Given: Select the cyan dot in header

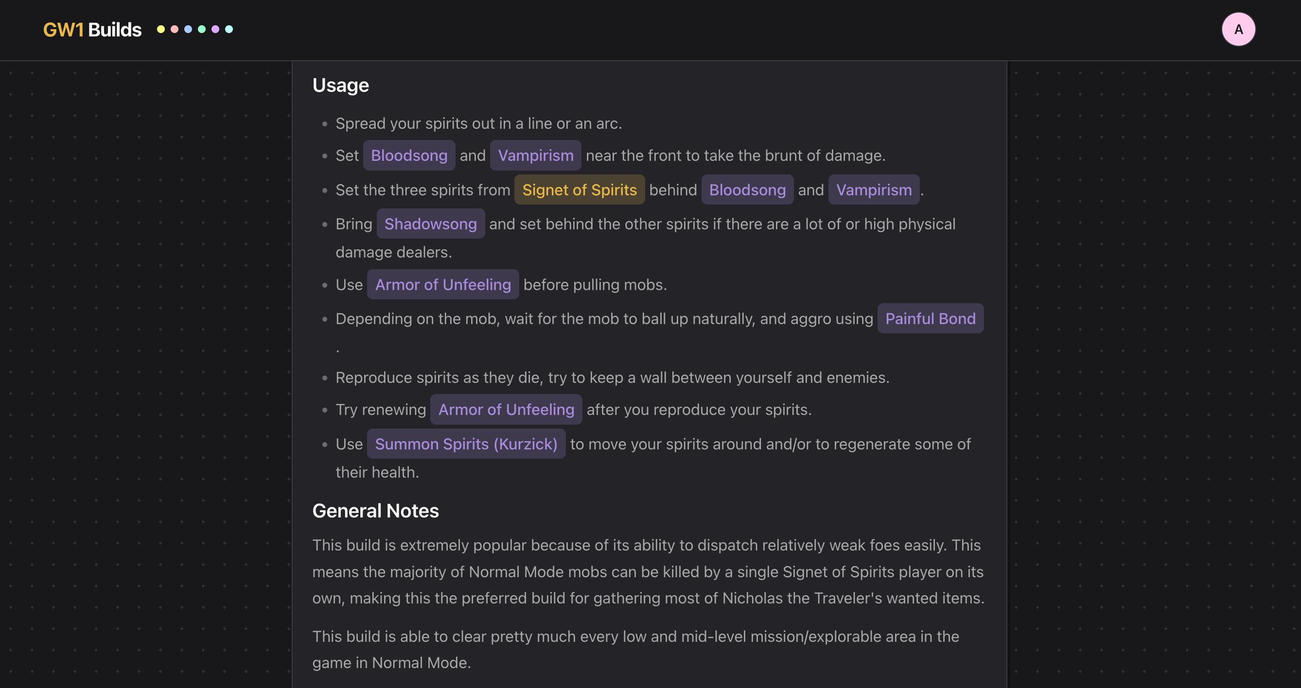Looking at the screenshot, I should click(229, 29).
